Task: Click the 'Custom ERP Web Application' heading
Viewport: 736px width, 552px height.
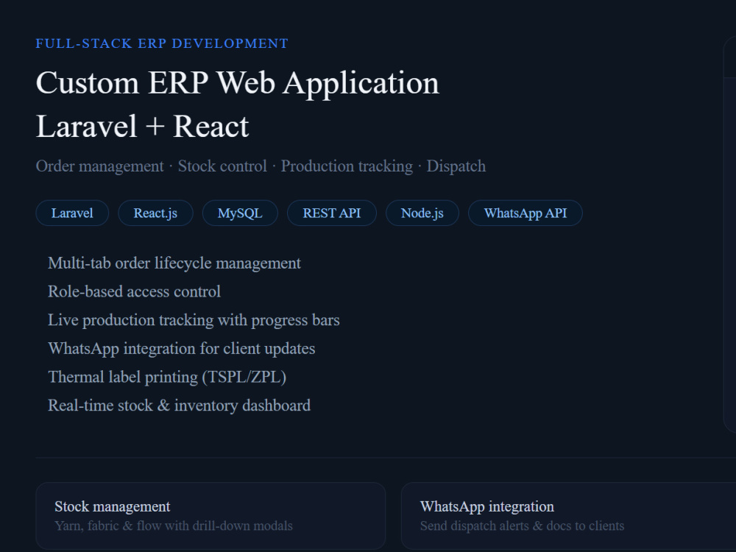Action: click(x=238, y=83)
